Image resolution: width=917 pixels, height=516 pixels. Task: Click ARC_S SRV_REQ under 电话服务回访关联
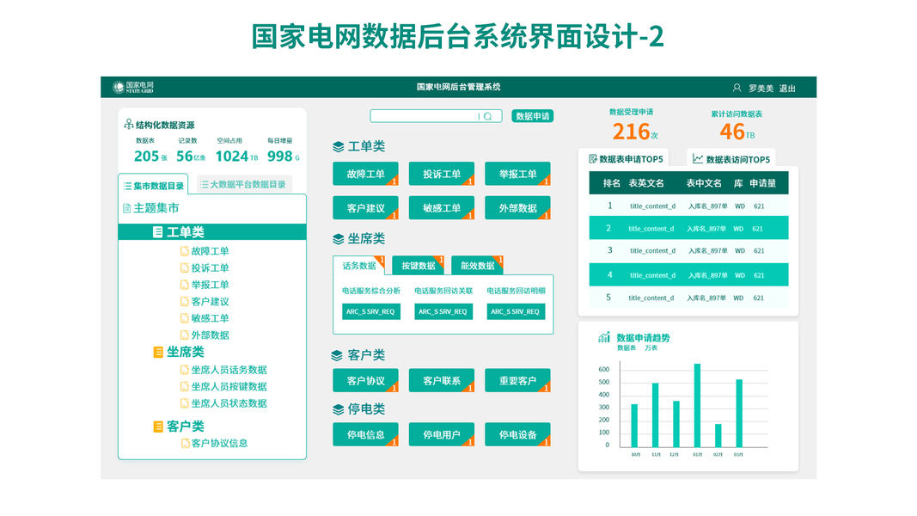(443, 312)
